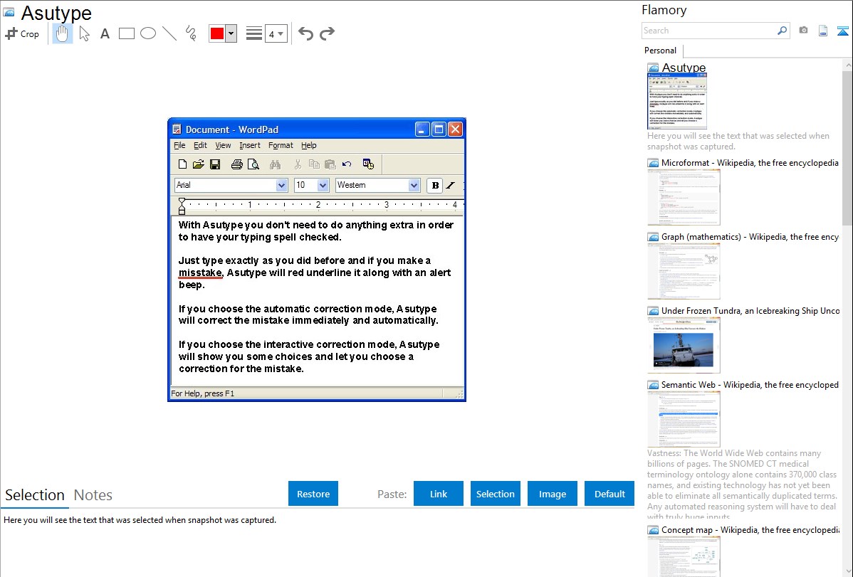Select the text annotation tool
The image size is (853, 577).
point(105,33)
